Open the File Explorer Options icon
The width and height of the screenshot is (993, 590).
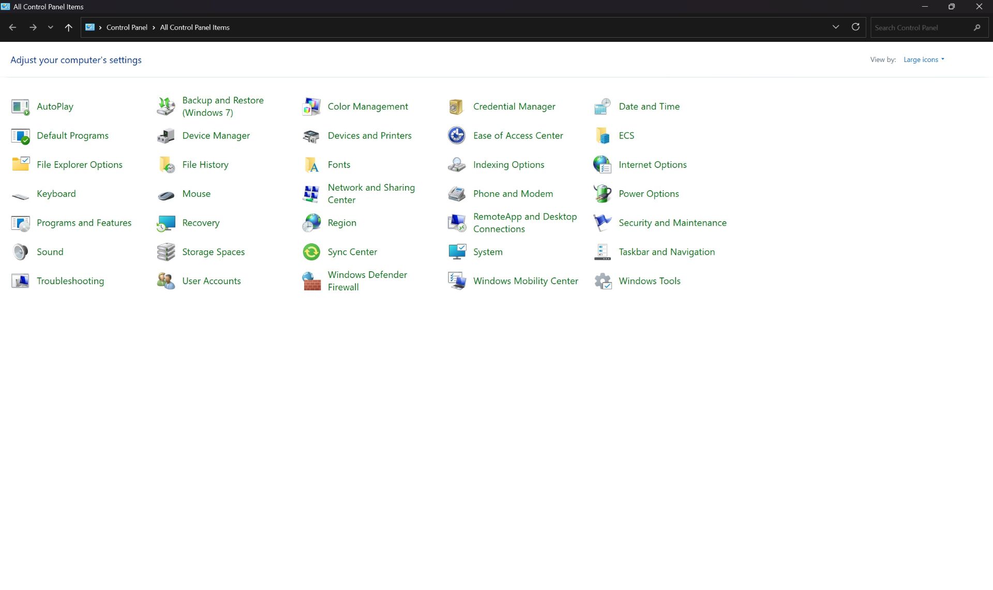coord(20,165)
